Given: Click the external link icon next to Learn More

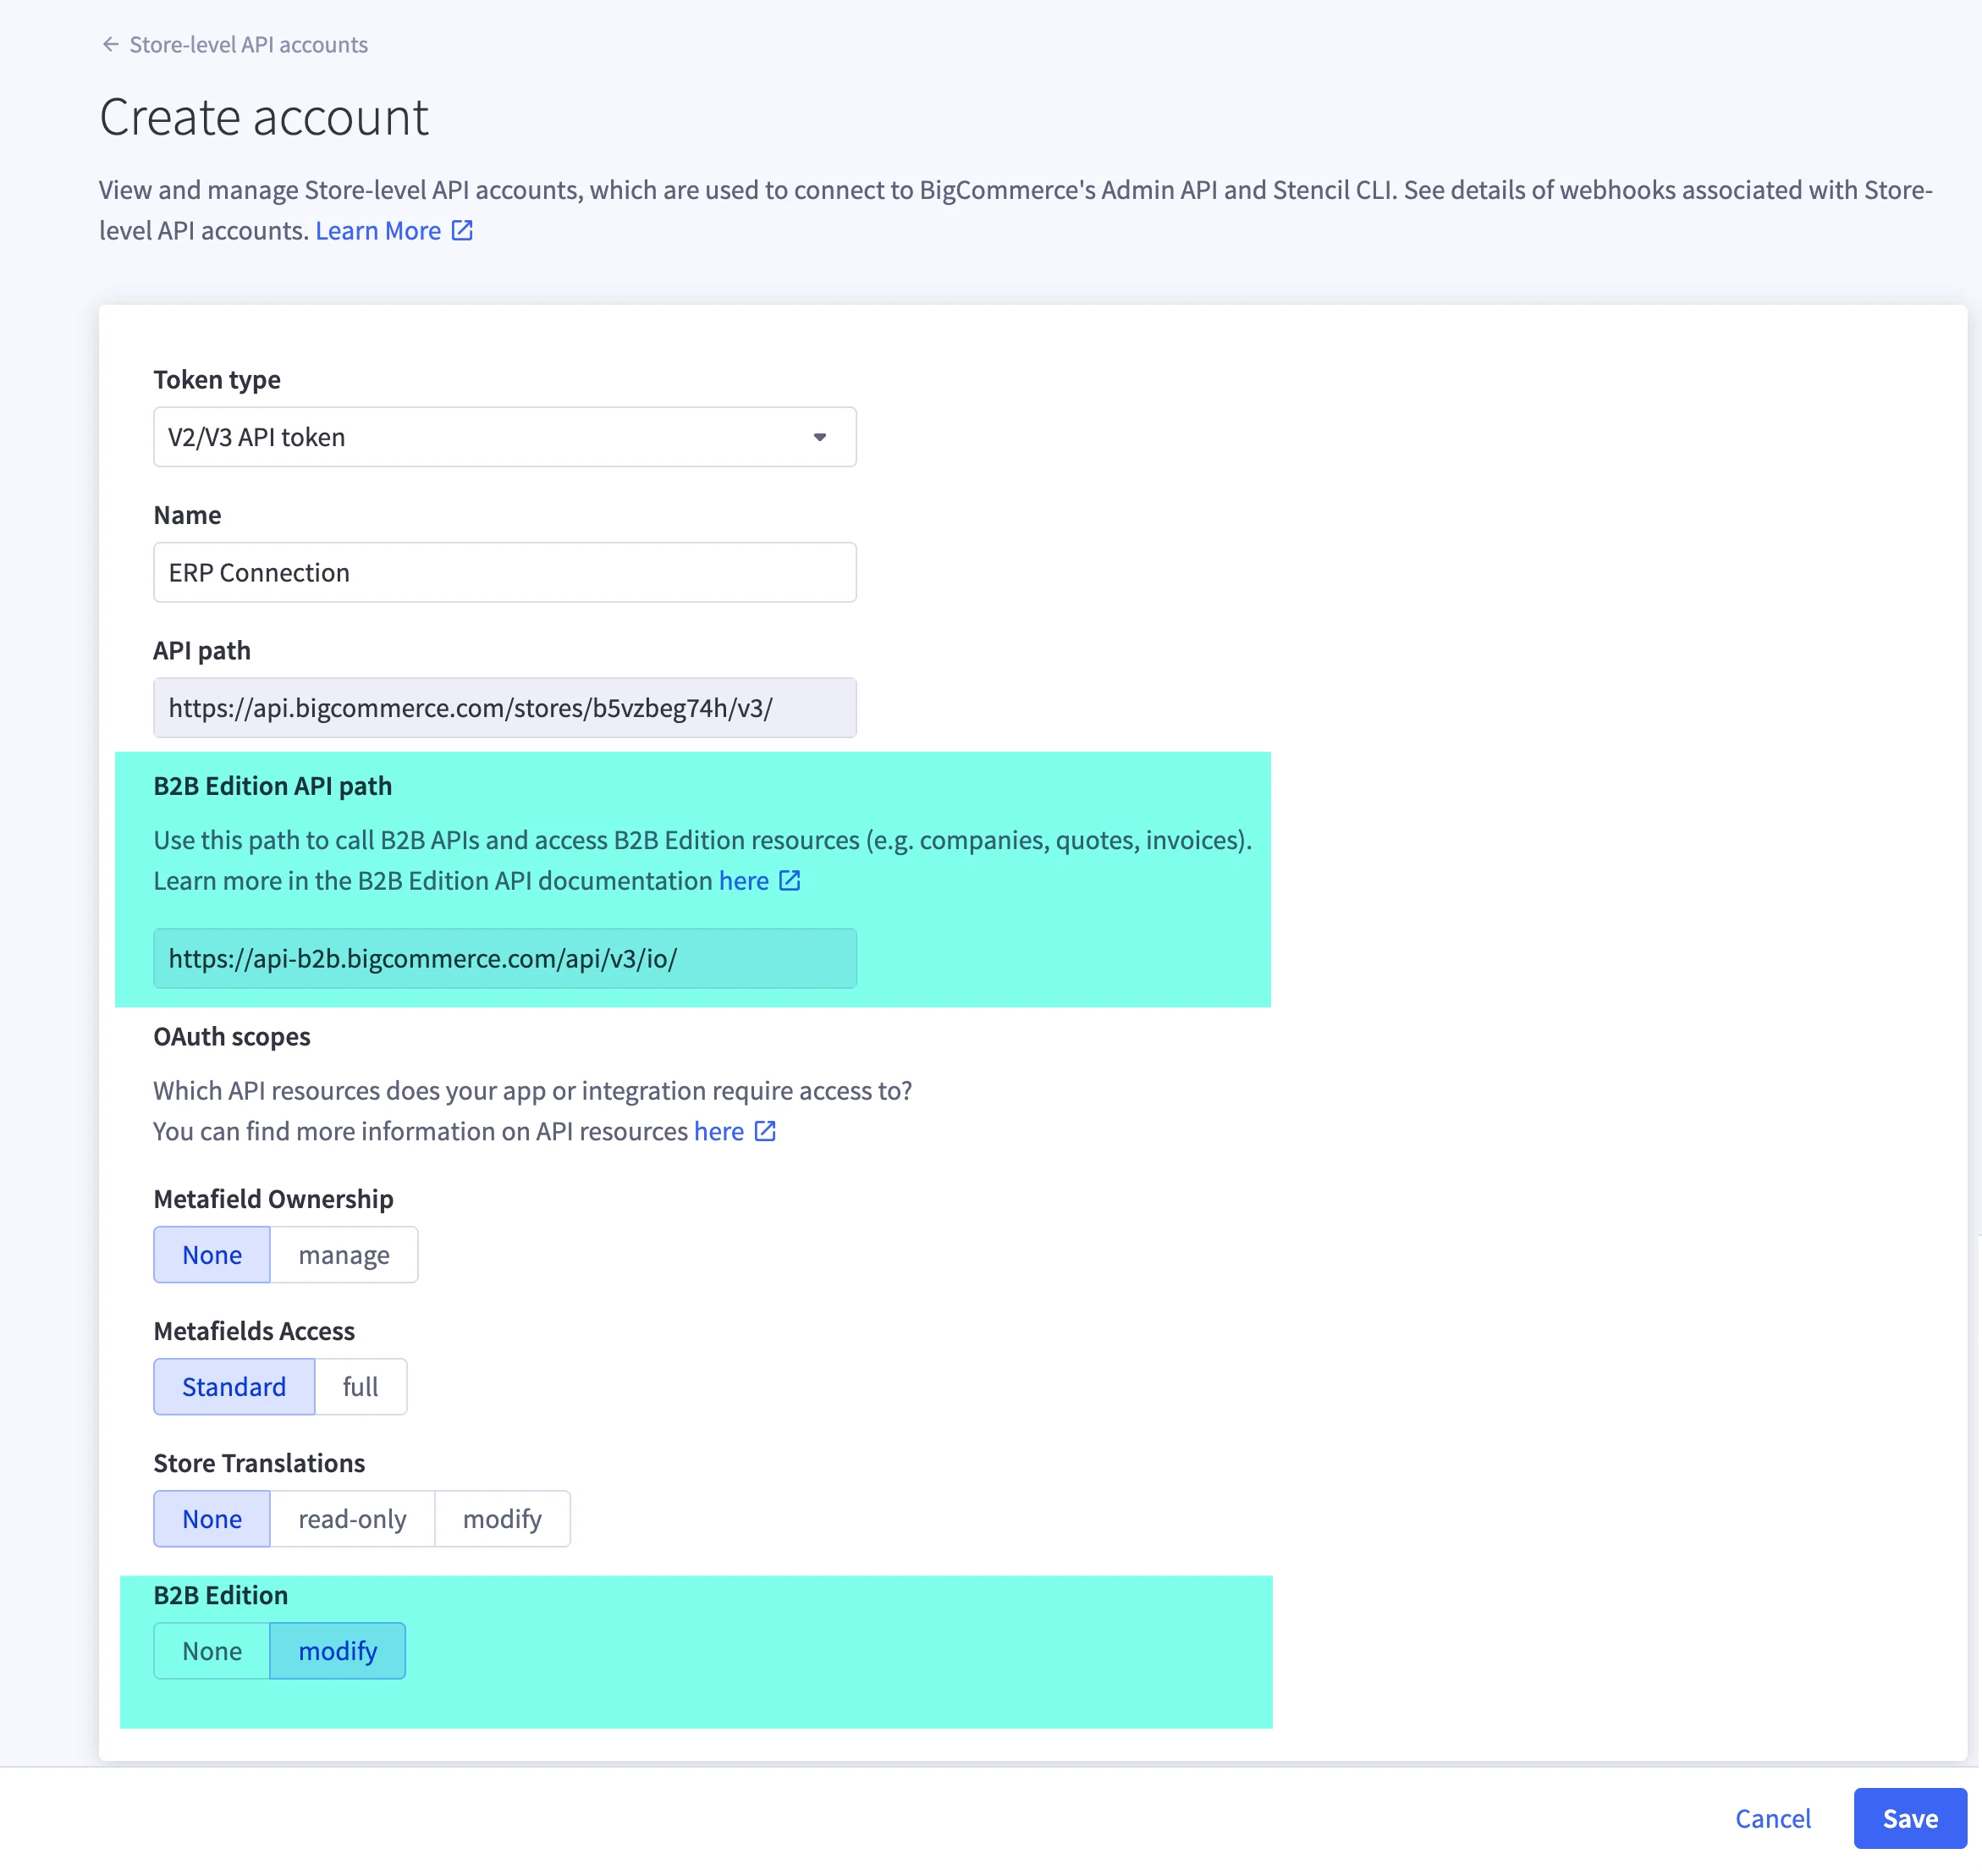Looking at the screenshot, I should click(462, 231).
